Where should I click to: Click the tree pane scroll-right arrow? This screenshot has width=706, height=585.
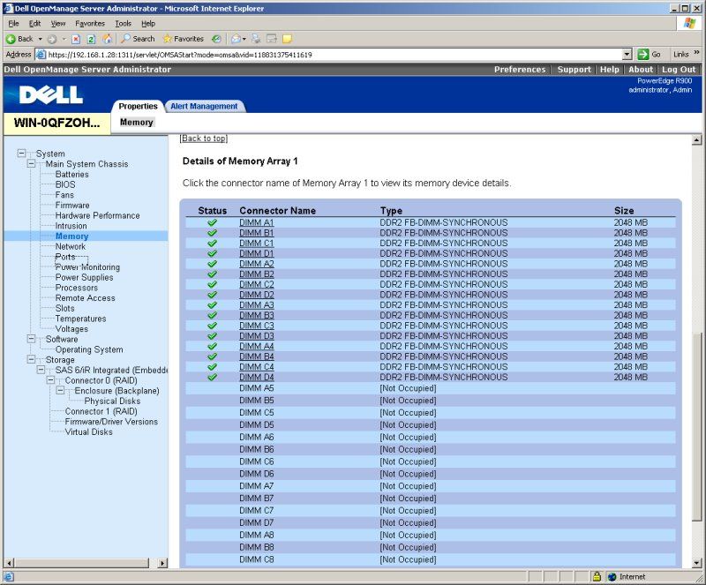click(x=162, y=563)
